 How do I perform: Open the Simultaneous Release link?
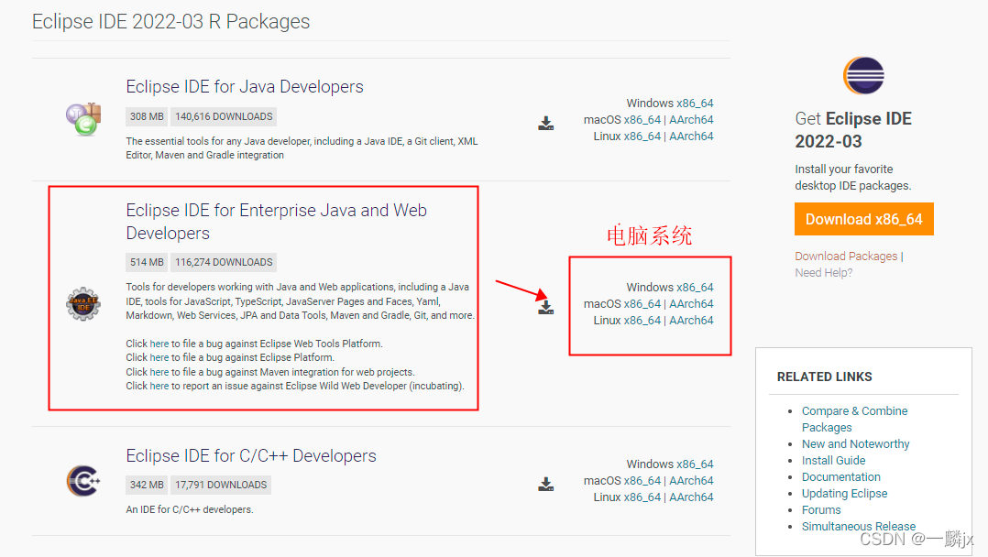pyautogui.click(x=858, y=526)
